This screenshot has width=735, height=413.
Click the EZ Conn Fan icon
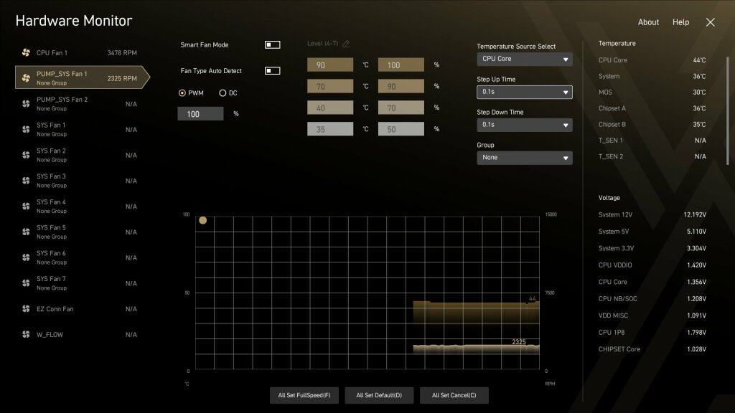pos(26,308)
